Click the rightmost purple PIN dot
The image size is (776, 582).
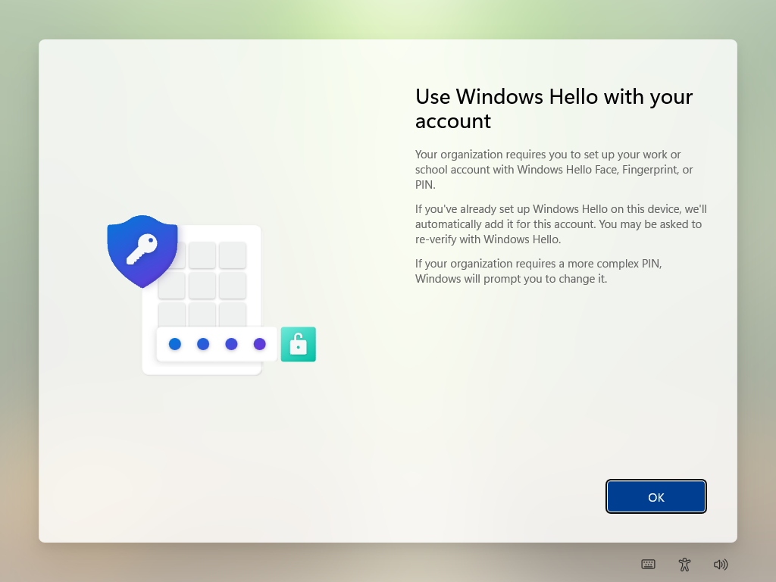point(260,344)
